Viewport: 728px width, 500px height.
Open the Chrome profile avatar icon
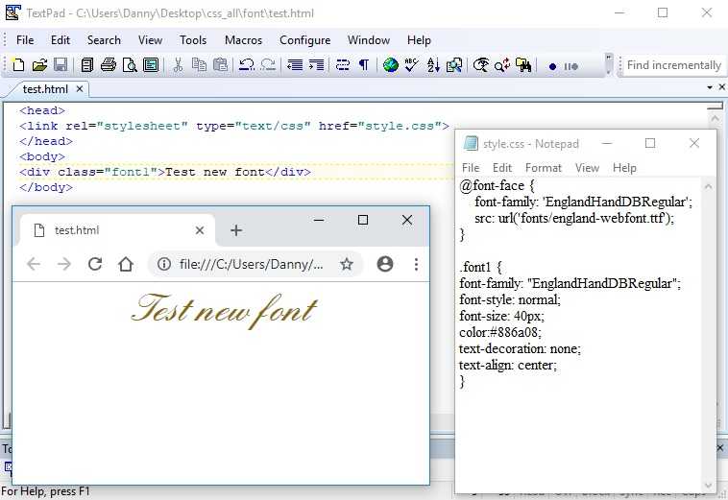point(385,264)
